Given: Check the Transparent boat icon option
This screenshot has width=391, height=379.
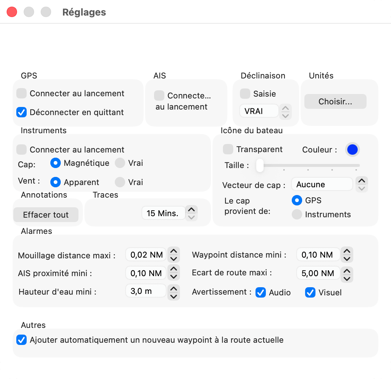Looking at the screenshot, I should pos(228,149).
